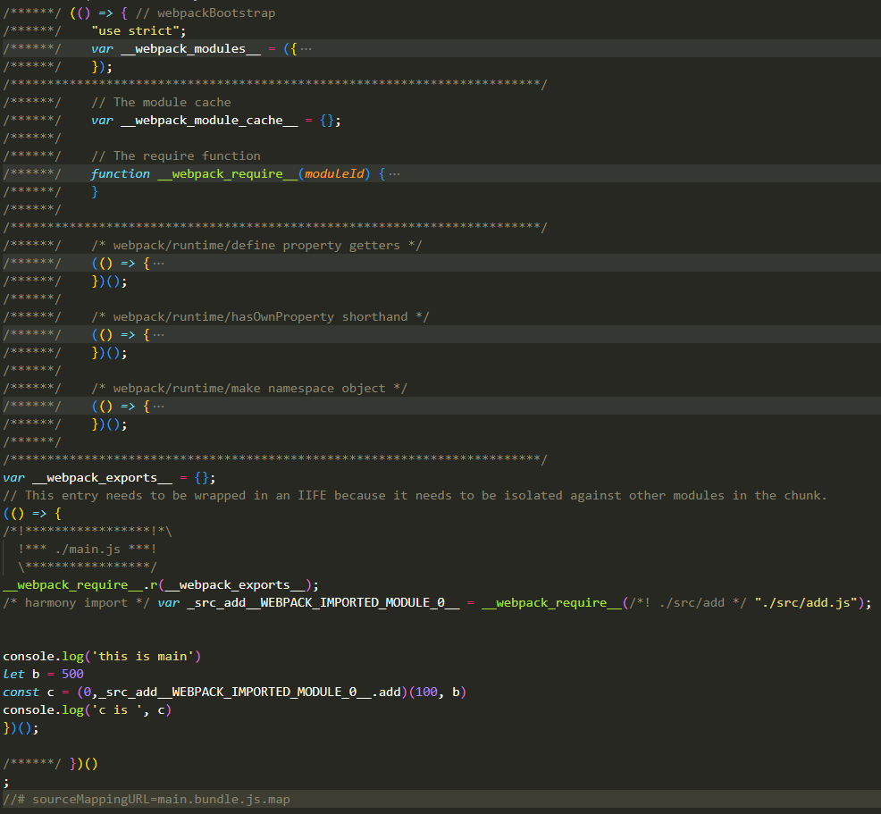Click the .add method call in const c
The image size is (881, 814).
(x=389, y=692)
